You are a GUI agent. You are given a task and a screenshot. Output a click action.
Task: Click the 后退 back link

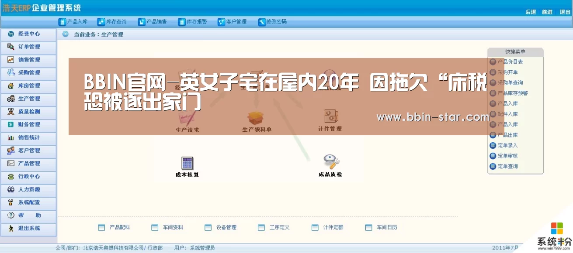point(531,12)
